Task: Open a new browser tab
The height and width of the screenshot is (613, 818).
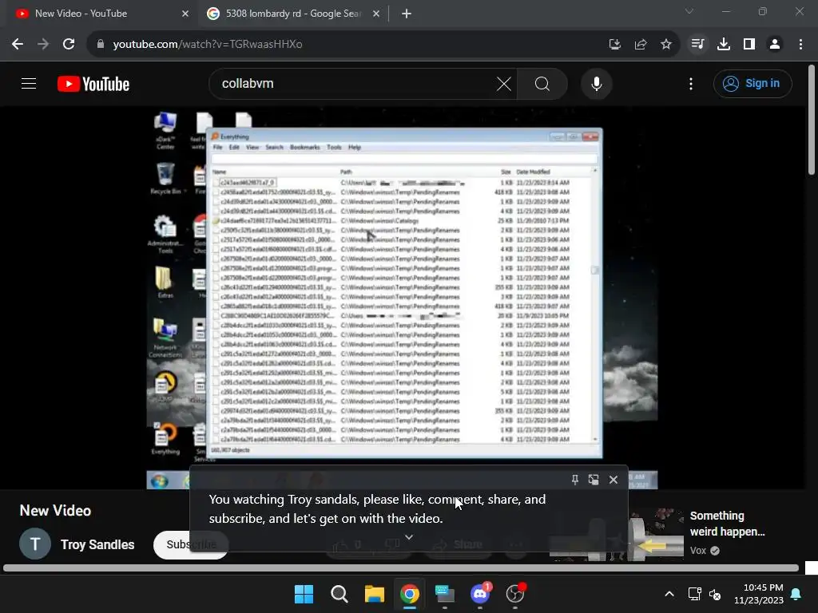Action: coord(407,14)
